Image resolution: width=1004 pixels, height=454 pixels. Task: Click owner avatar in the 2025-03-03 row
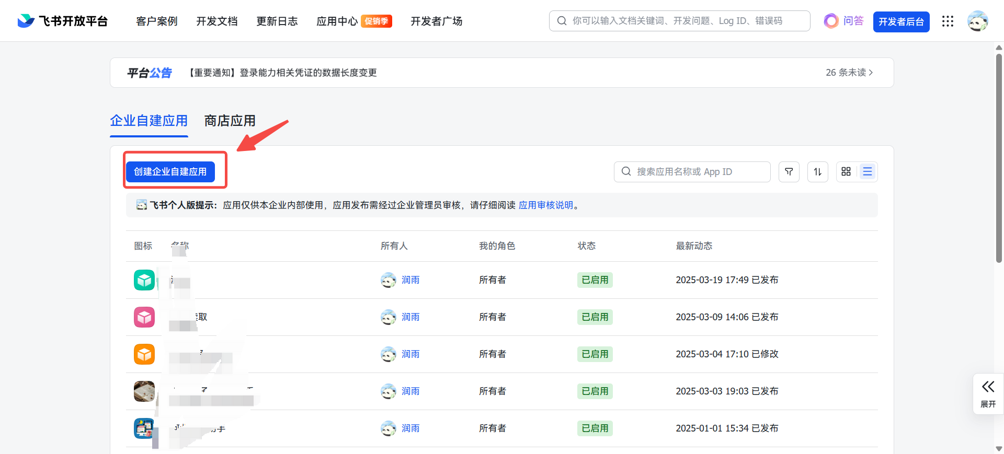point(389,391)
